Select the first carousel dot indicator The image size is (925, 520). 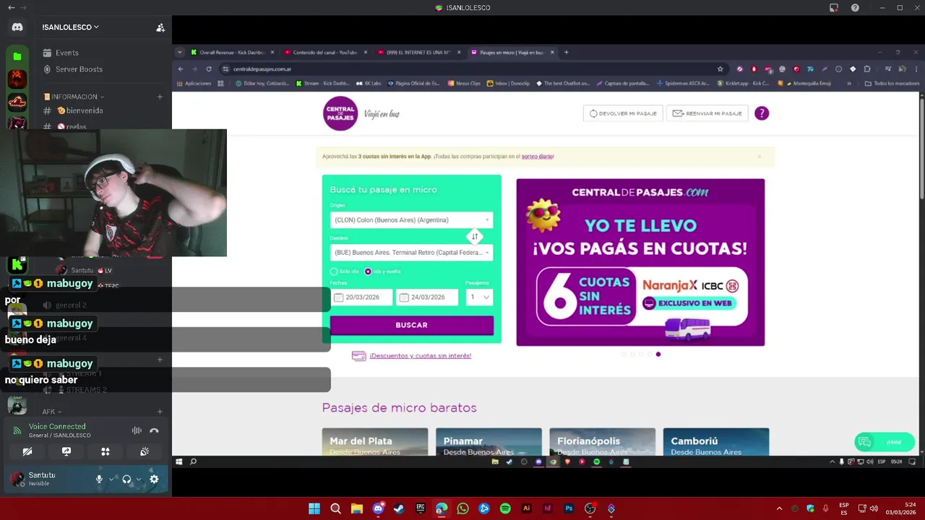624,354
